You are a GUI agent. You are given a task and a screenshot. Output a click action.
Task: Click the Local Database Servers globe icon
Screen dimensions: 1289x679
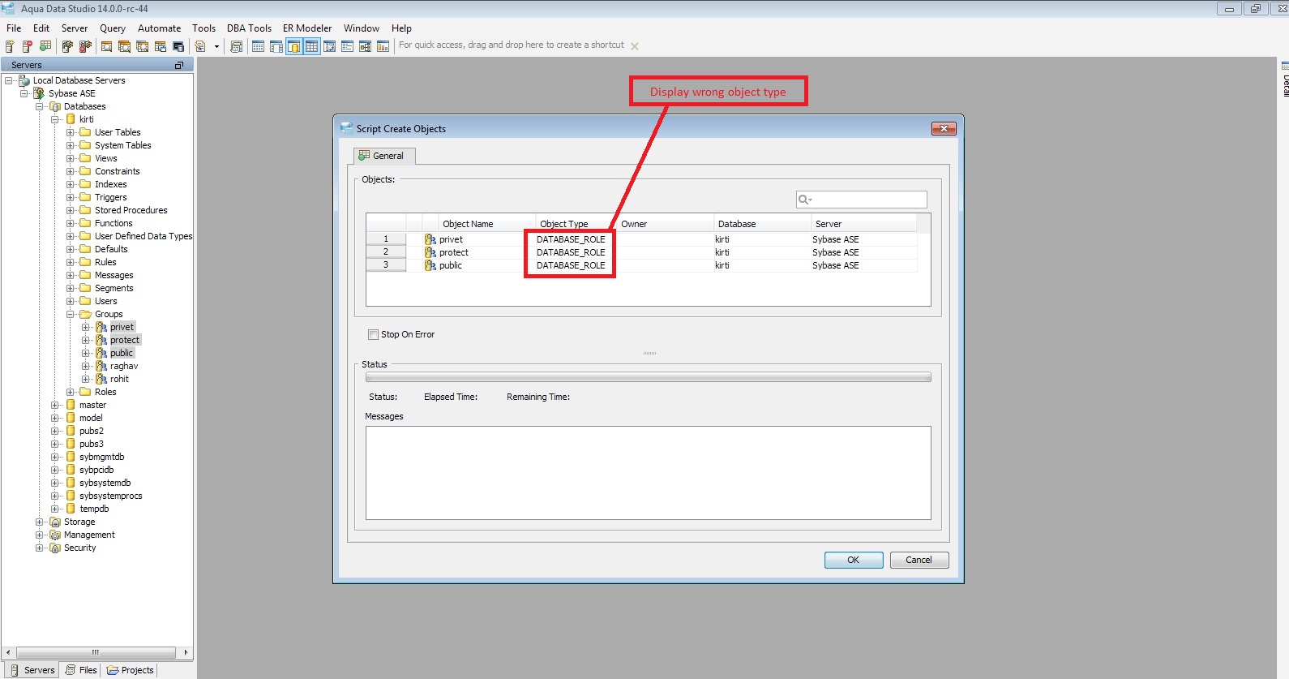(x=24, y=80)
